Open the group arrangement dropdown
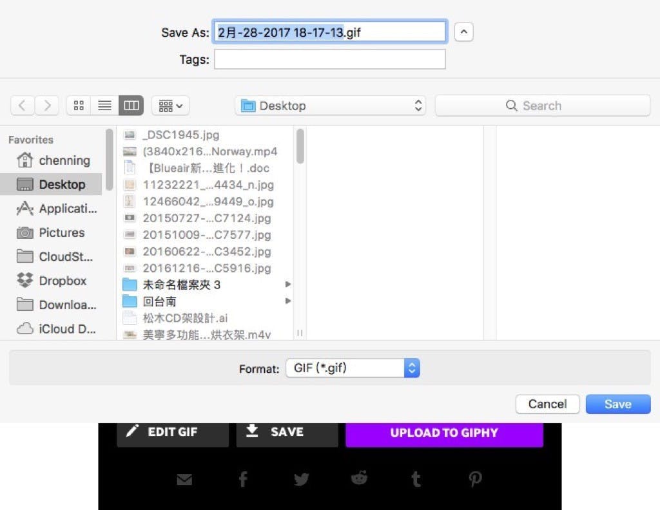 tap(170, 106)
